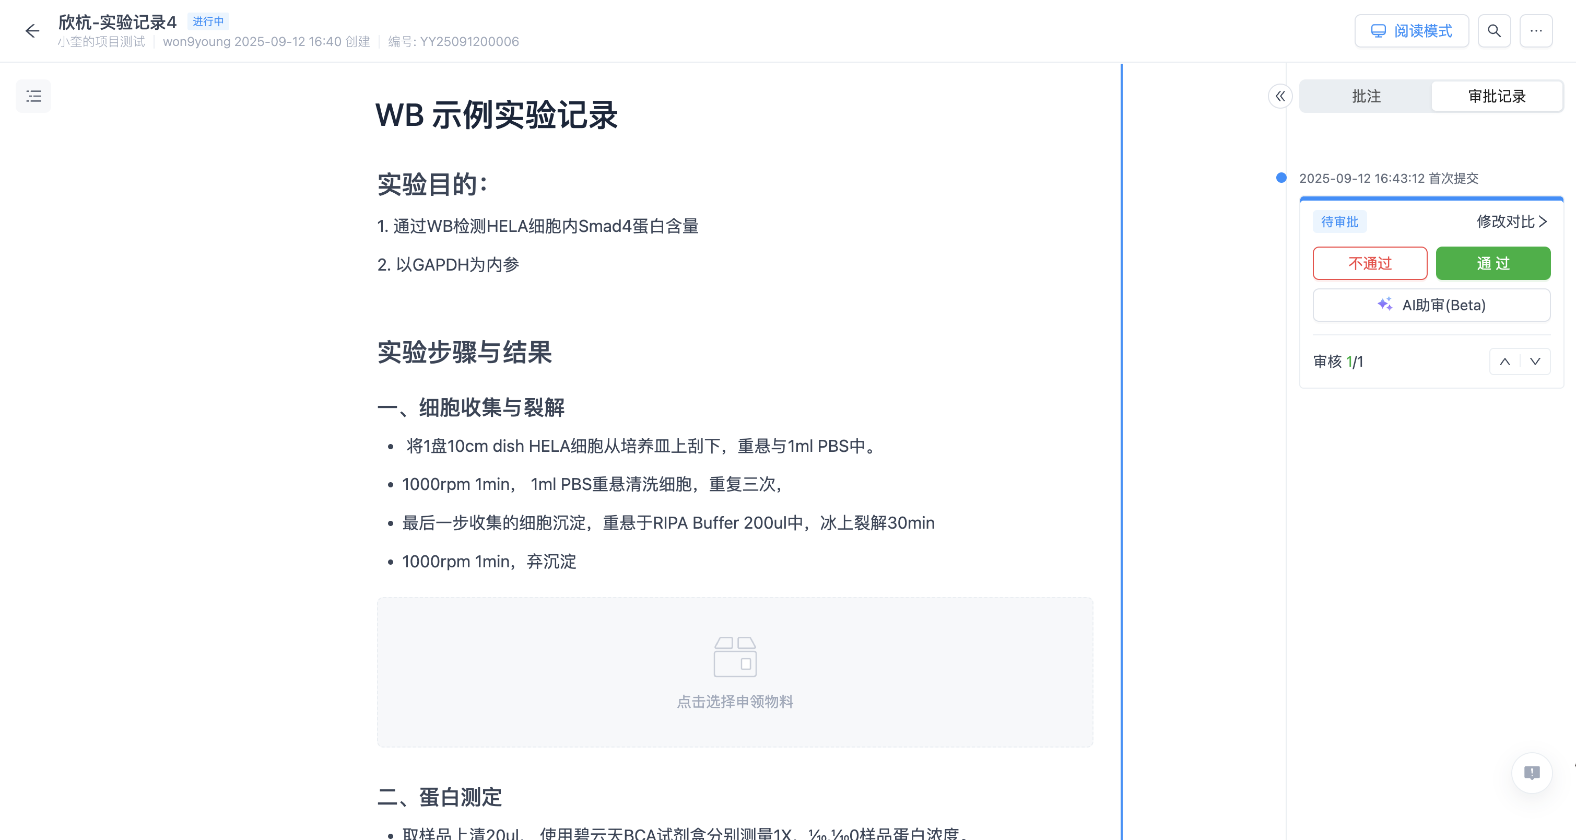Click the AI sparkle icon on AI助审 button
The width and height of the screenshot is (1576, 840).
tap(1385, 305)
